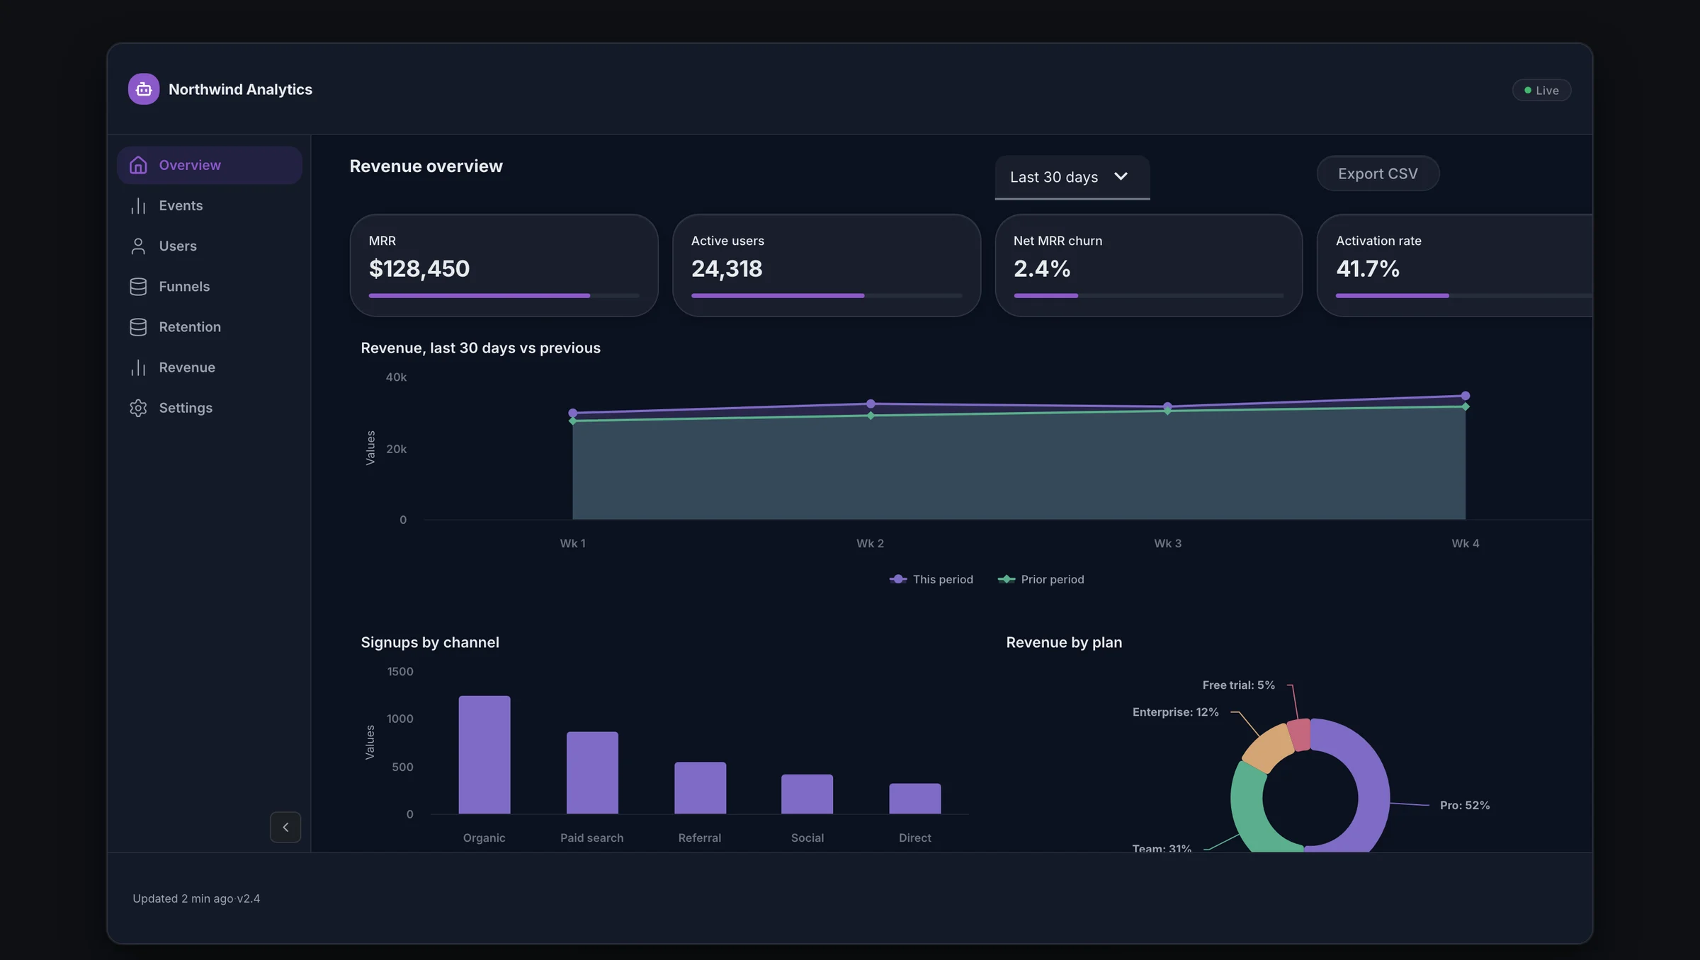Click the 'Northwind Analytics' title text
Viewport: 1700px width, 960px height.
coord(240,89)
